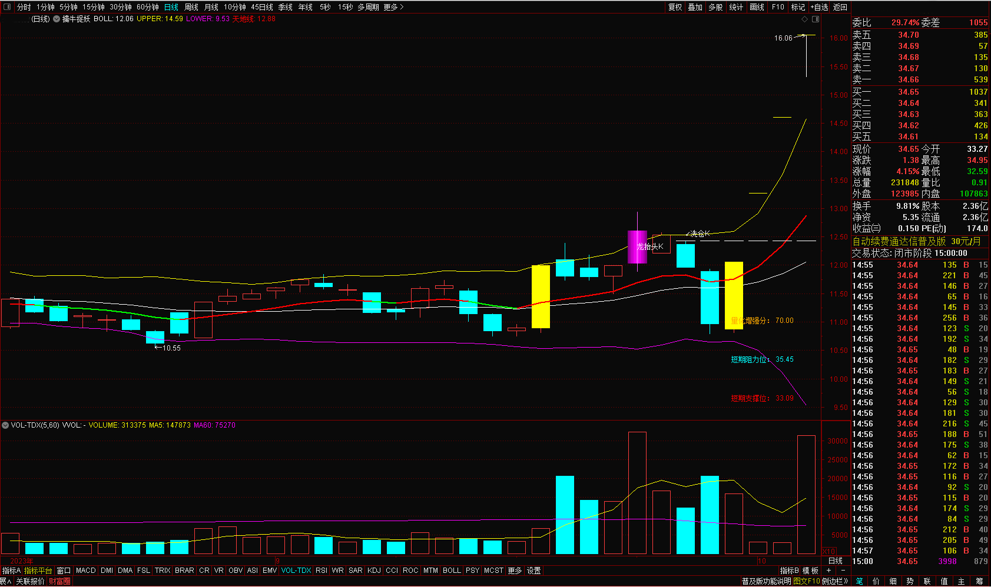Open the 筹 chip distribution tab
991x587 pixels.
979,581
